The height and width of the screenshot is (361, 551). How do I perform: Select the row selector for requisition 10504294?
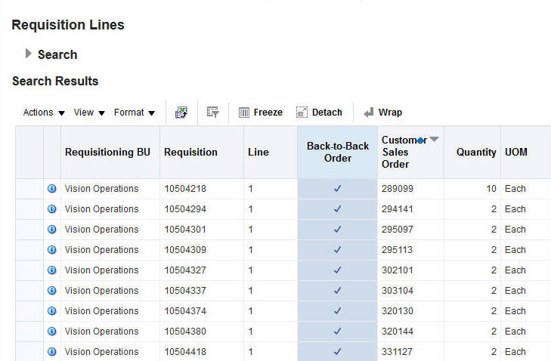[x=29, y=209]
